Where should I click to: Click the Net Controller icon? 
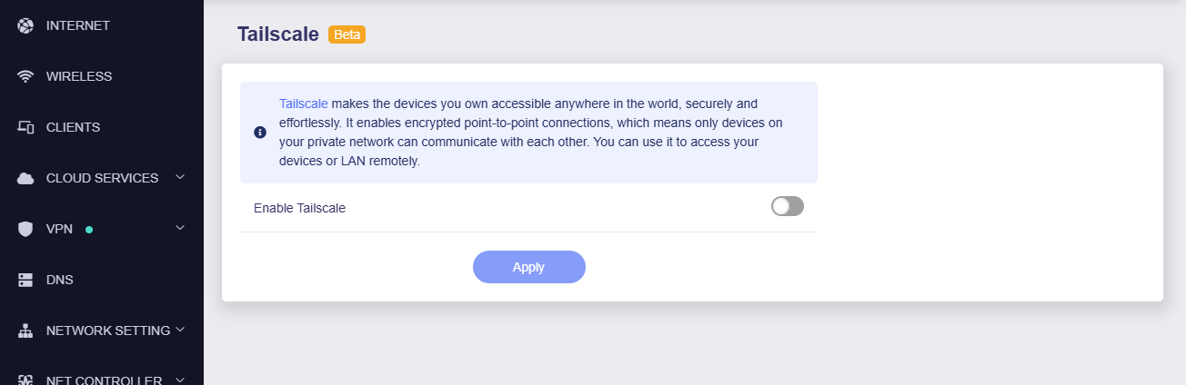point(25,380)
